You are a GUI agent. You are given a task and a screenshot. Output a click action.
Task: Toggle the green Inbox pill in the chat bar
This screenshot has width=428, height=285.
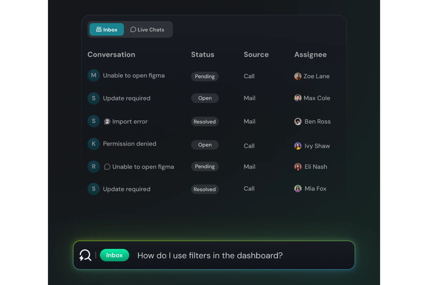(x=115, y=255)
